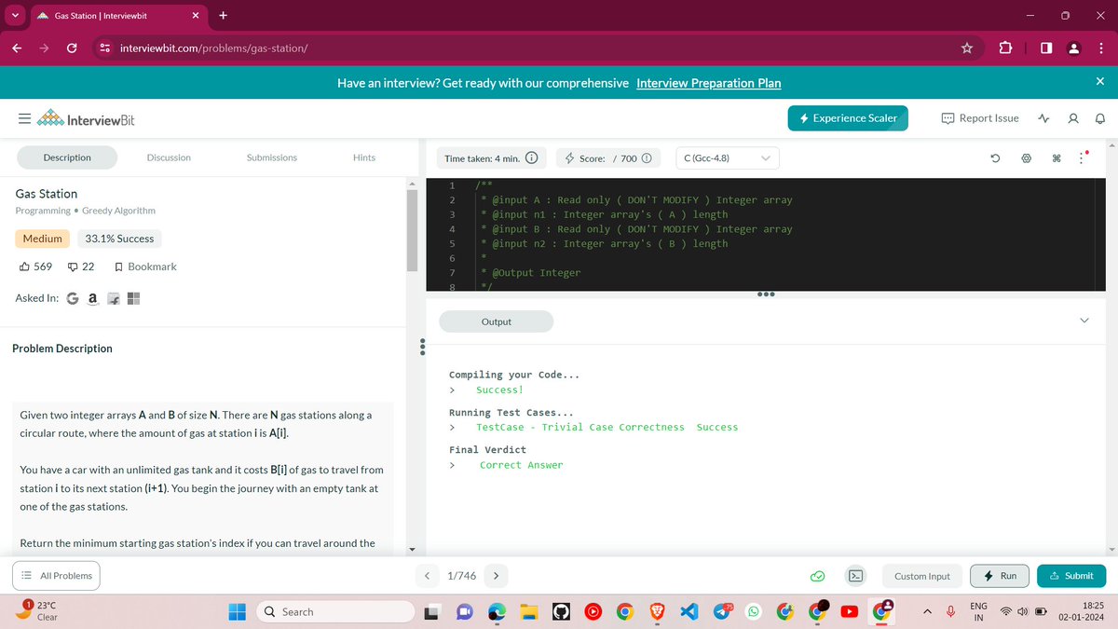This screenshot has width=1118, height=629.
Task: Reset the code editor to default
Action: (994, 158)
